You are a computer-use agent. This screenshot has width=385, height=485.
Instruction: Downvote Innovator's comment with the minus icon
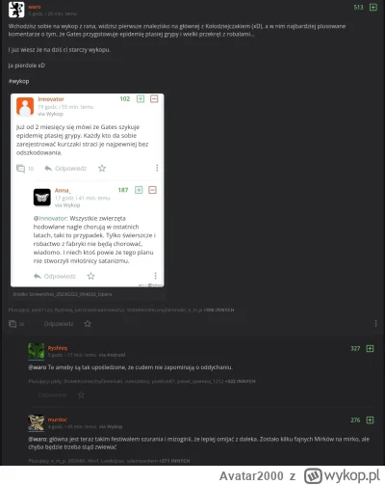click(x=154, y=98)
